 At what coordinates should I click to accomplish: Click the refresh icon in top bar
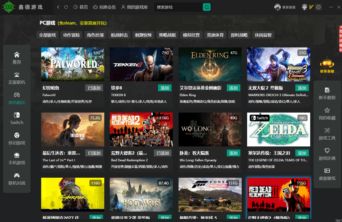point(66,7)
